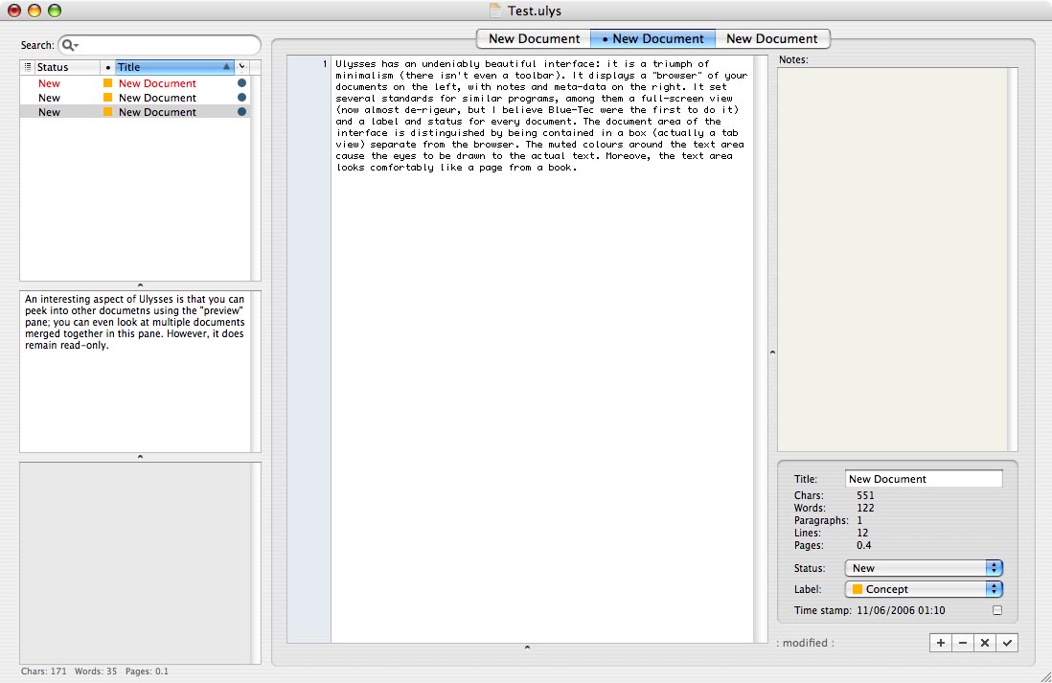Click the plus icon to add document
Screen dimensions: 1052x683
[x=941, y=643]
